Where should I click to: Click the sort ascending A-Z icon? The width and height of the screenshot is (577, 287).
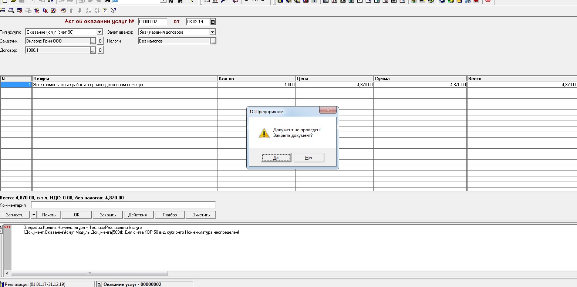coord(88,11)
